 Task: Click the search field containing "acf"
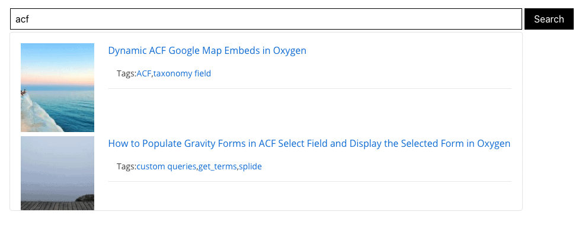click(266, 19)
